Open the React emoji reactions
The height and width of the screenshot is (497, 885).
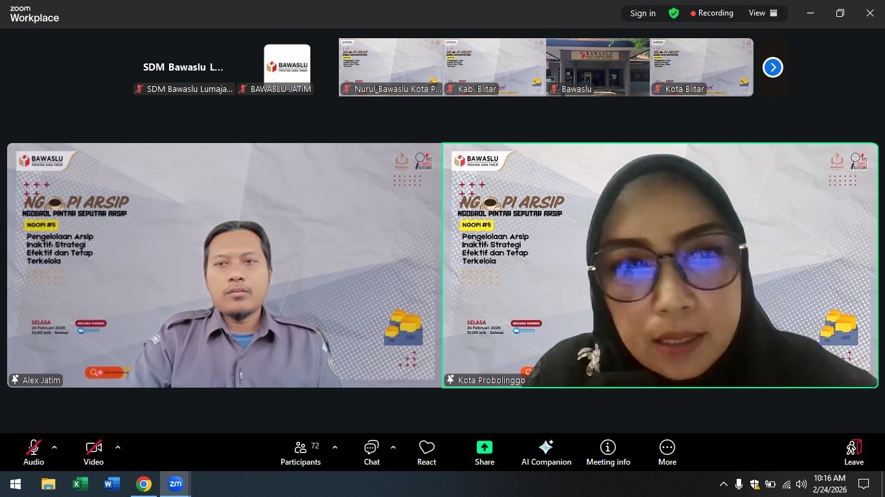click(426, 452)
